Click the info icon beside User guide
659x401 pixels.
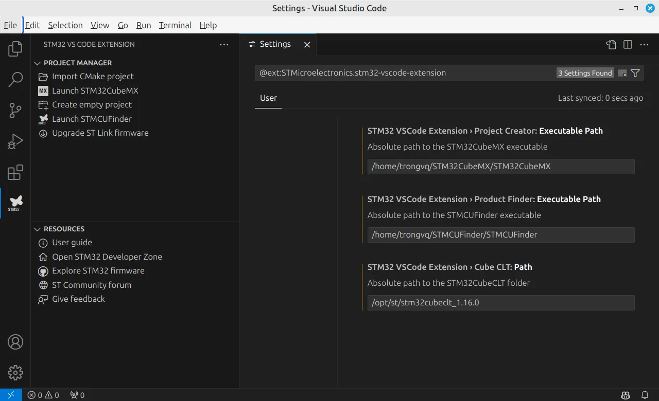click(43, 243)
